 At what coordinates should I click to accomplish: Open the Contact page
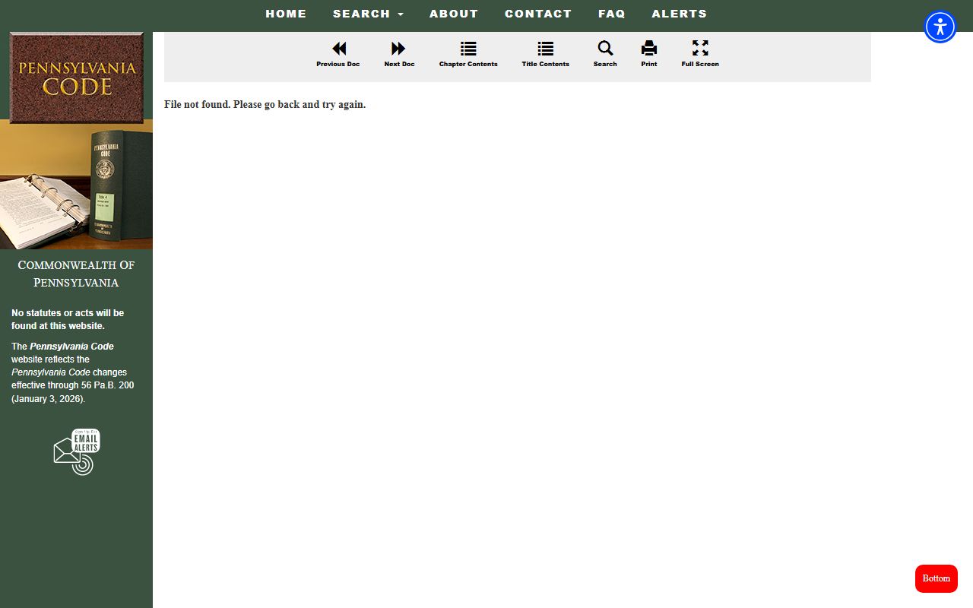[x=538, y=14]
